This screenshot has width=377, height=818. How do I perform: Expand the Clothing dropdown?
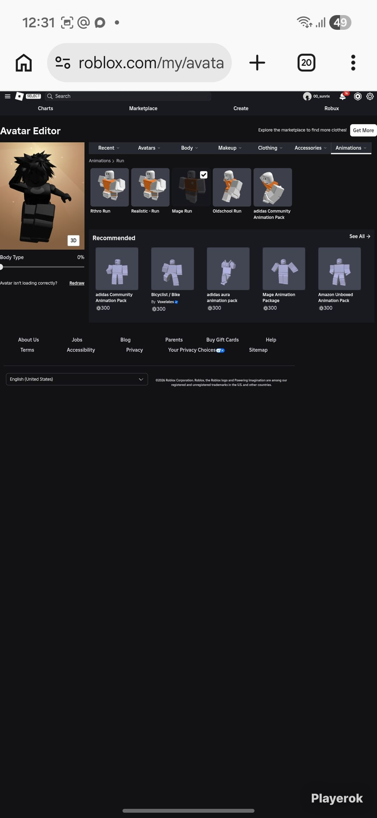[x=270, y=148]
